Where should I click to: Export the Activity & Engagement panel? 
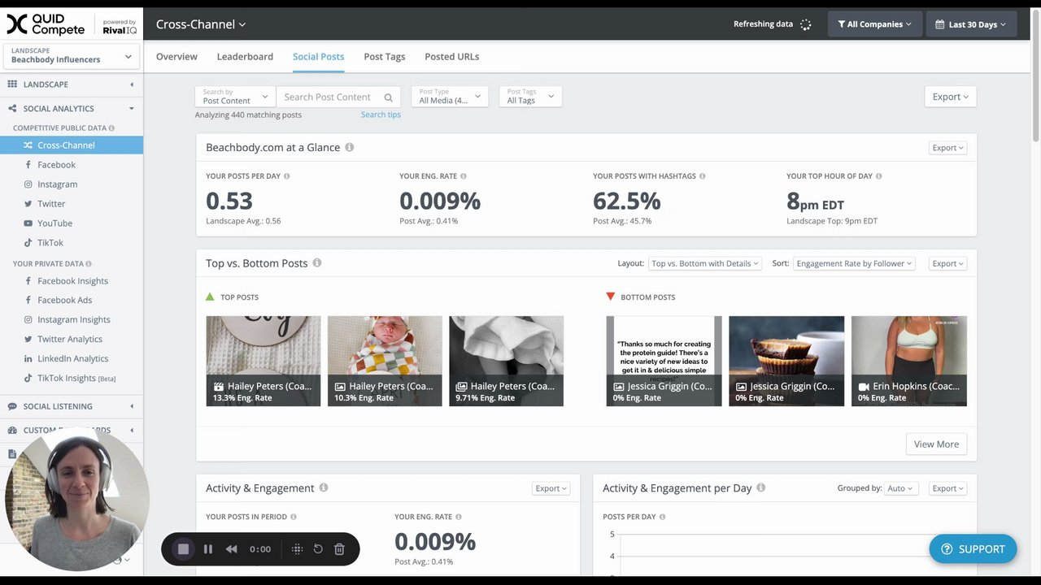coord(551,488)
